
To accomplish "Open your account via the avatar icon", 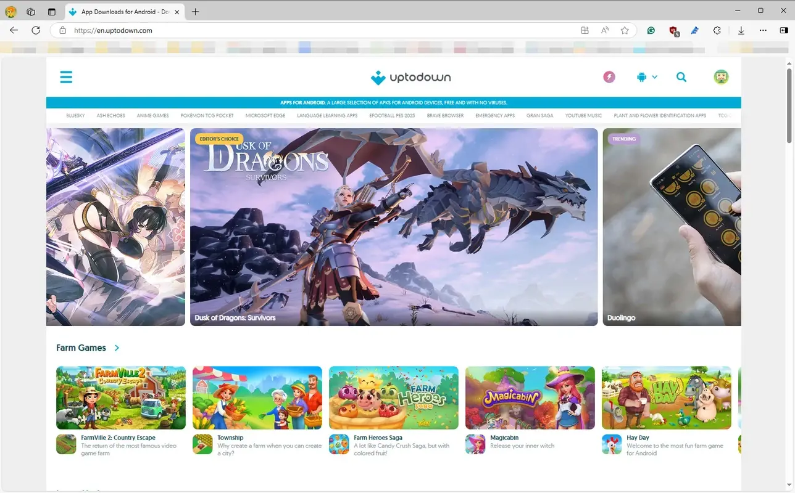I will pyautogui.click(x=721, y=76).
